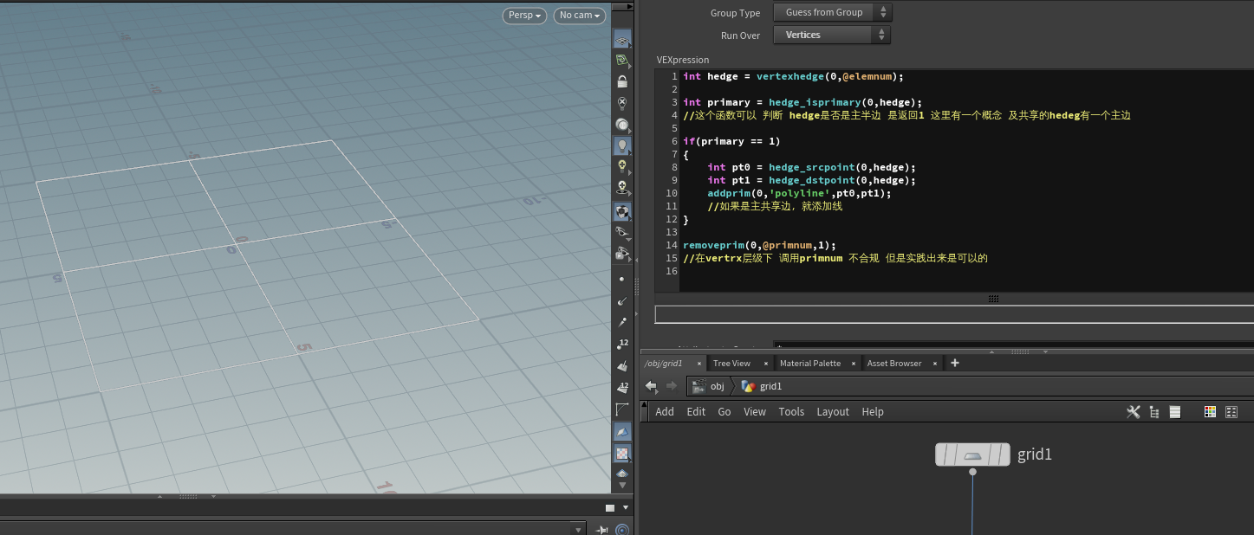Image resolution: width=1254 pixels, height=535 pixels.
Task: Switch to the Material Palette tab
Action: coord(809,364)
